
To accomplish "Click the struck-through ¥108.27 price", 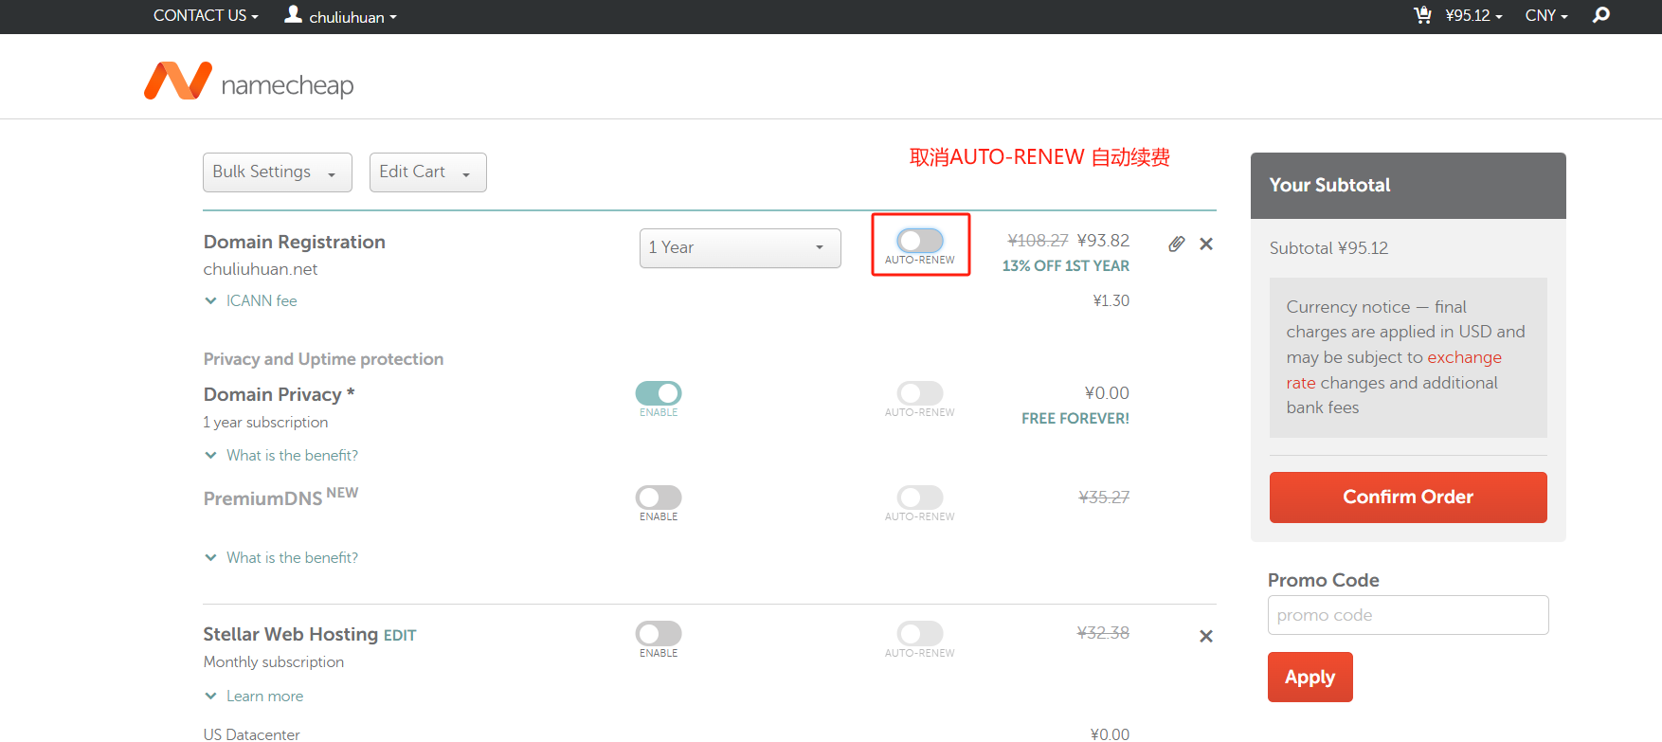I will tap(1038, 241).
